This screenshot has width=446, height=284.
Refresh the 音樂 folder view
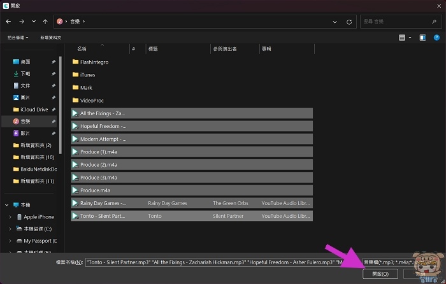(x=349, y=22)
